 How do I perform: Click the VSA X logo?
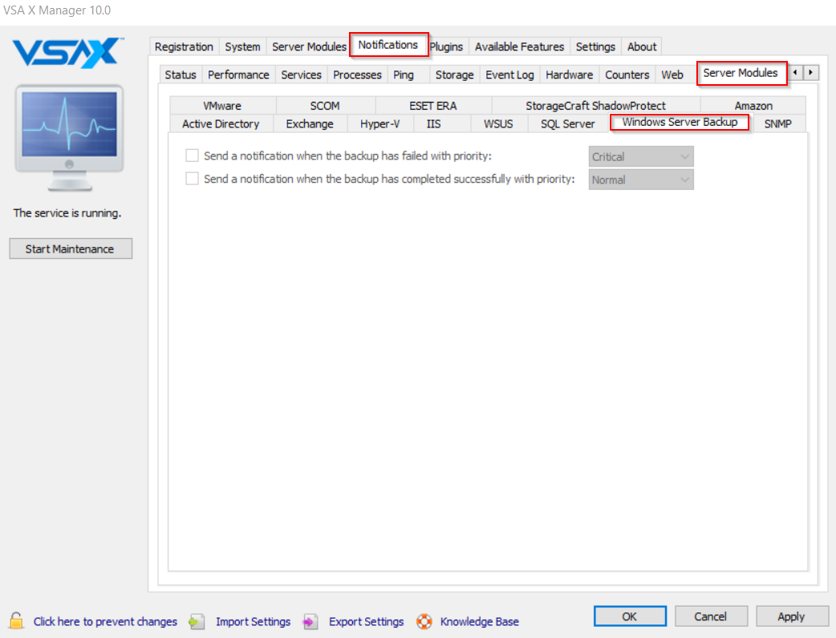pyautogui.click(x=68, y=53)
